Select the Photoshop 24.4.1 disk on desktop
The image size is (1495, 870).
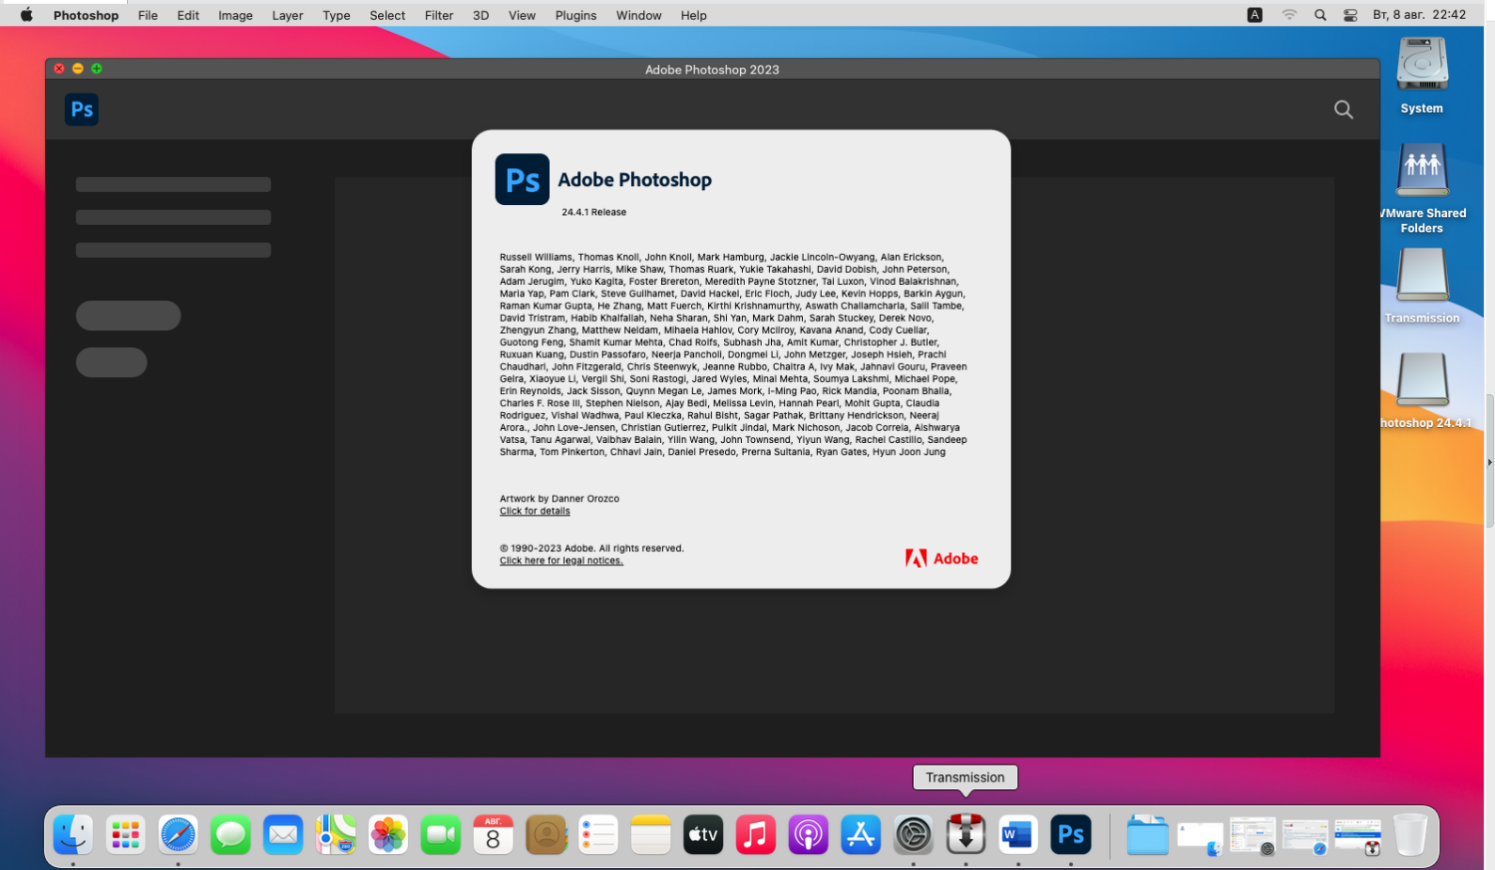1422,381
